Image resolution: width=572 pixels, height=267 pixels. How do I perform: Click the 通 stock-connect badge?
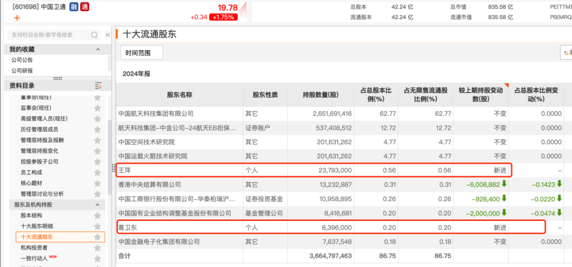pos(84,7)
